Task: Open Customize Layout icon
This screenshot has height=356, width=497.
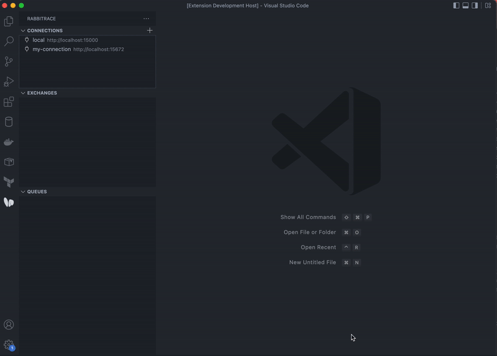Action: pos(488,6)
